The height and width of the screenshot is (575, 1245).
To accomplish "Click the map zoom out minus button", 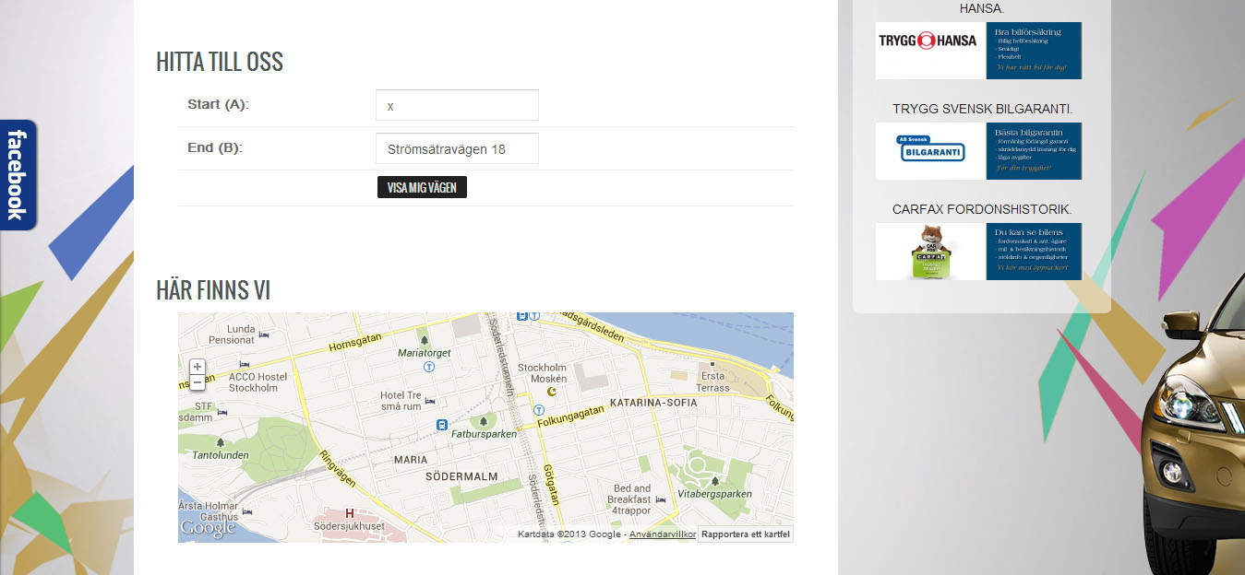I will click(x=198, y=382).
